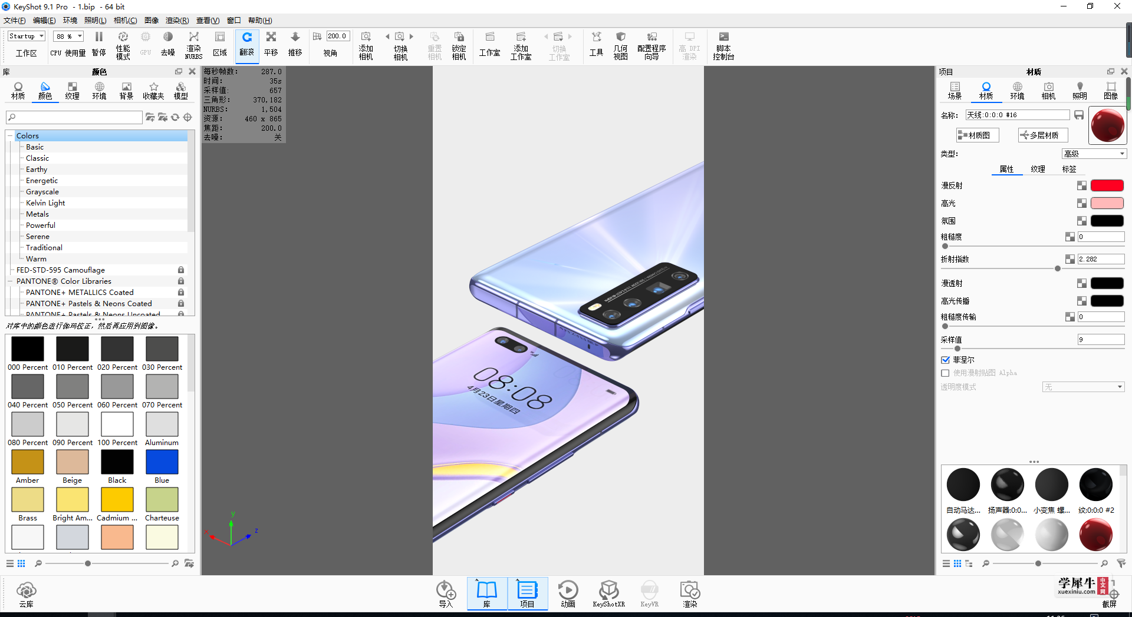Viewport: 1132px width, 617px height.
Task: Toggle the 菲涅尔 Fresnel checkbox
Action: coord(946,360)
